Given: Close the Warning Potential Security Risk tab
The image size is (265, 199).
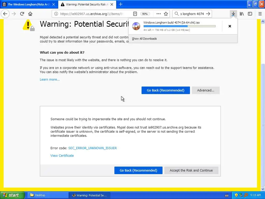Looking at the screenshot, I should [x=112, y=4].
